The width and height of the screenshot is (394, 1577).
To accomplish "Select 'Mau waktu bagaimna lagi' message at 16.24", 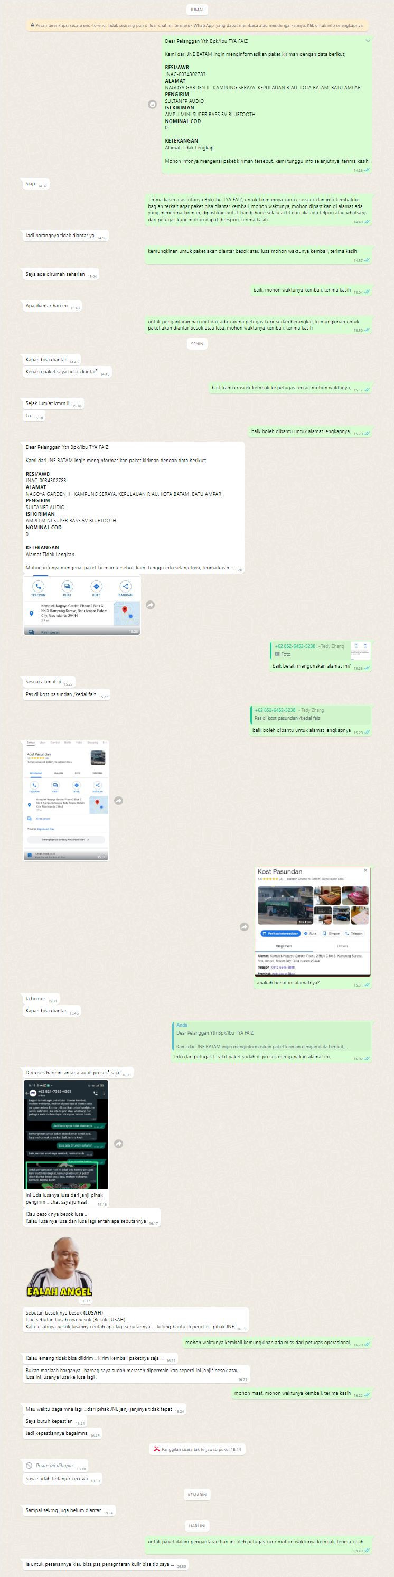I will click(x=104, y=1409).
